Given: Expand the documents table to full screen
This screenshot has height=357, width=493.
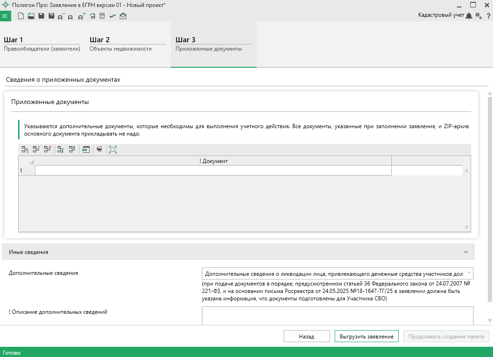Looking at the screenshot, I should (x=113, y=149).
